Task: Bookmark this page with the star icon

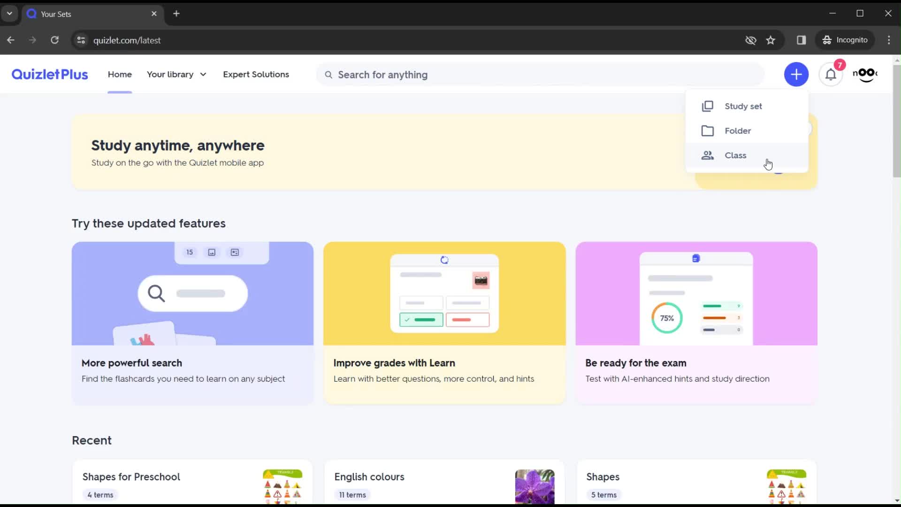Action: coord(771,40)
